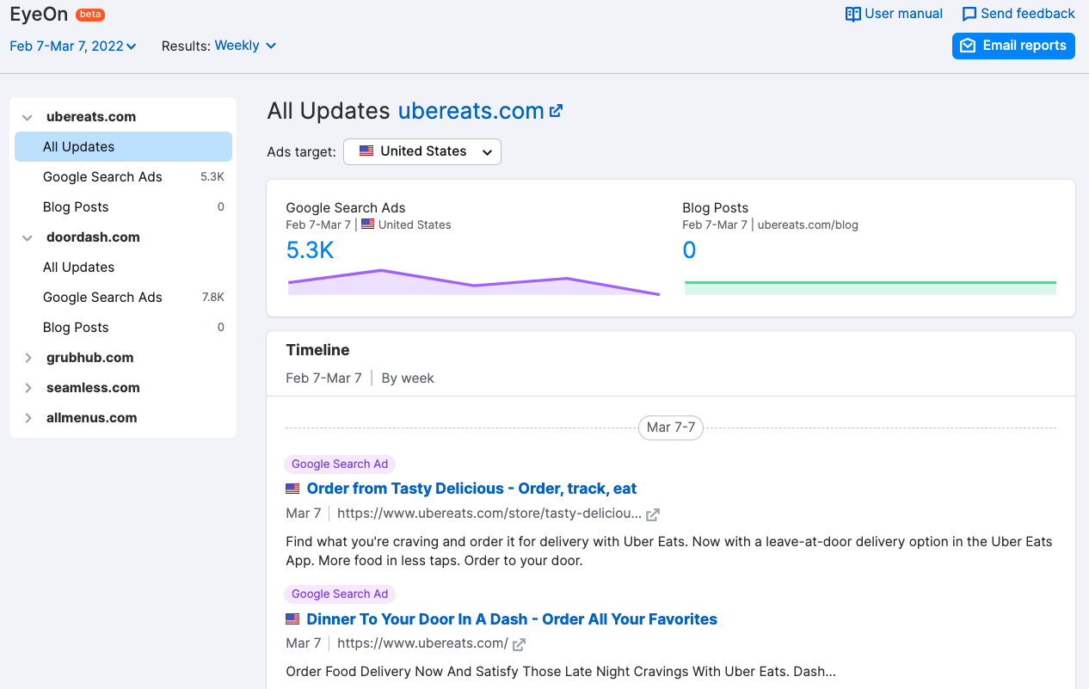Image resolution: width=1089 pixels, height=689 pixels.
Task: Click the Send feedback link
Action: tap(1018, 14)
